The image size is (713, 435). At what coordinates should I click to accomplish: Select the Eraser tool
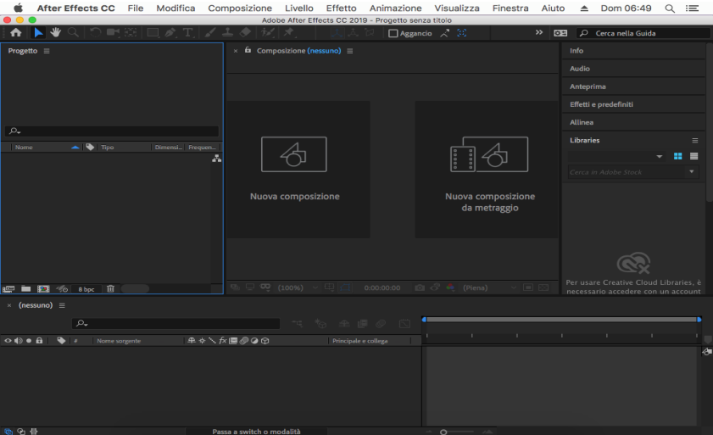tap(245, 33)
